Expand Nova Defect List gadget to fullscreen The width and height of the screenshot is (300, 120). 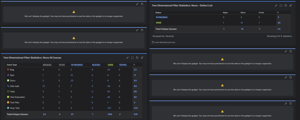(x=281, y=5)
